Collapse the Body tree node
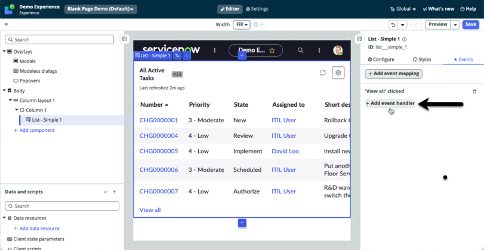The height and width of the screenshot is (250, 484). pos(4,91)
